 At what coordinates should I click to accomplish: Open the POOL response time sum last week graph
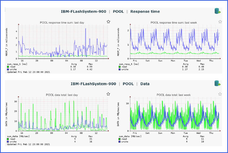175,42
